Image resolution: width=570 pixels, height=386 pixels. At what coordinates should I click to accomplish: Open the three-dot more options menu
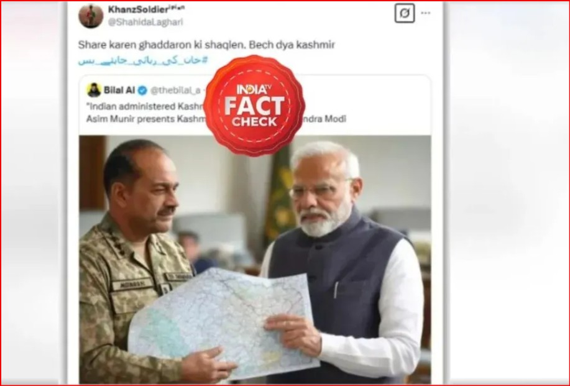(426, 13)
